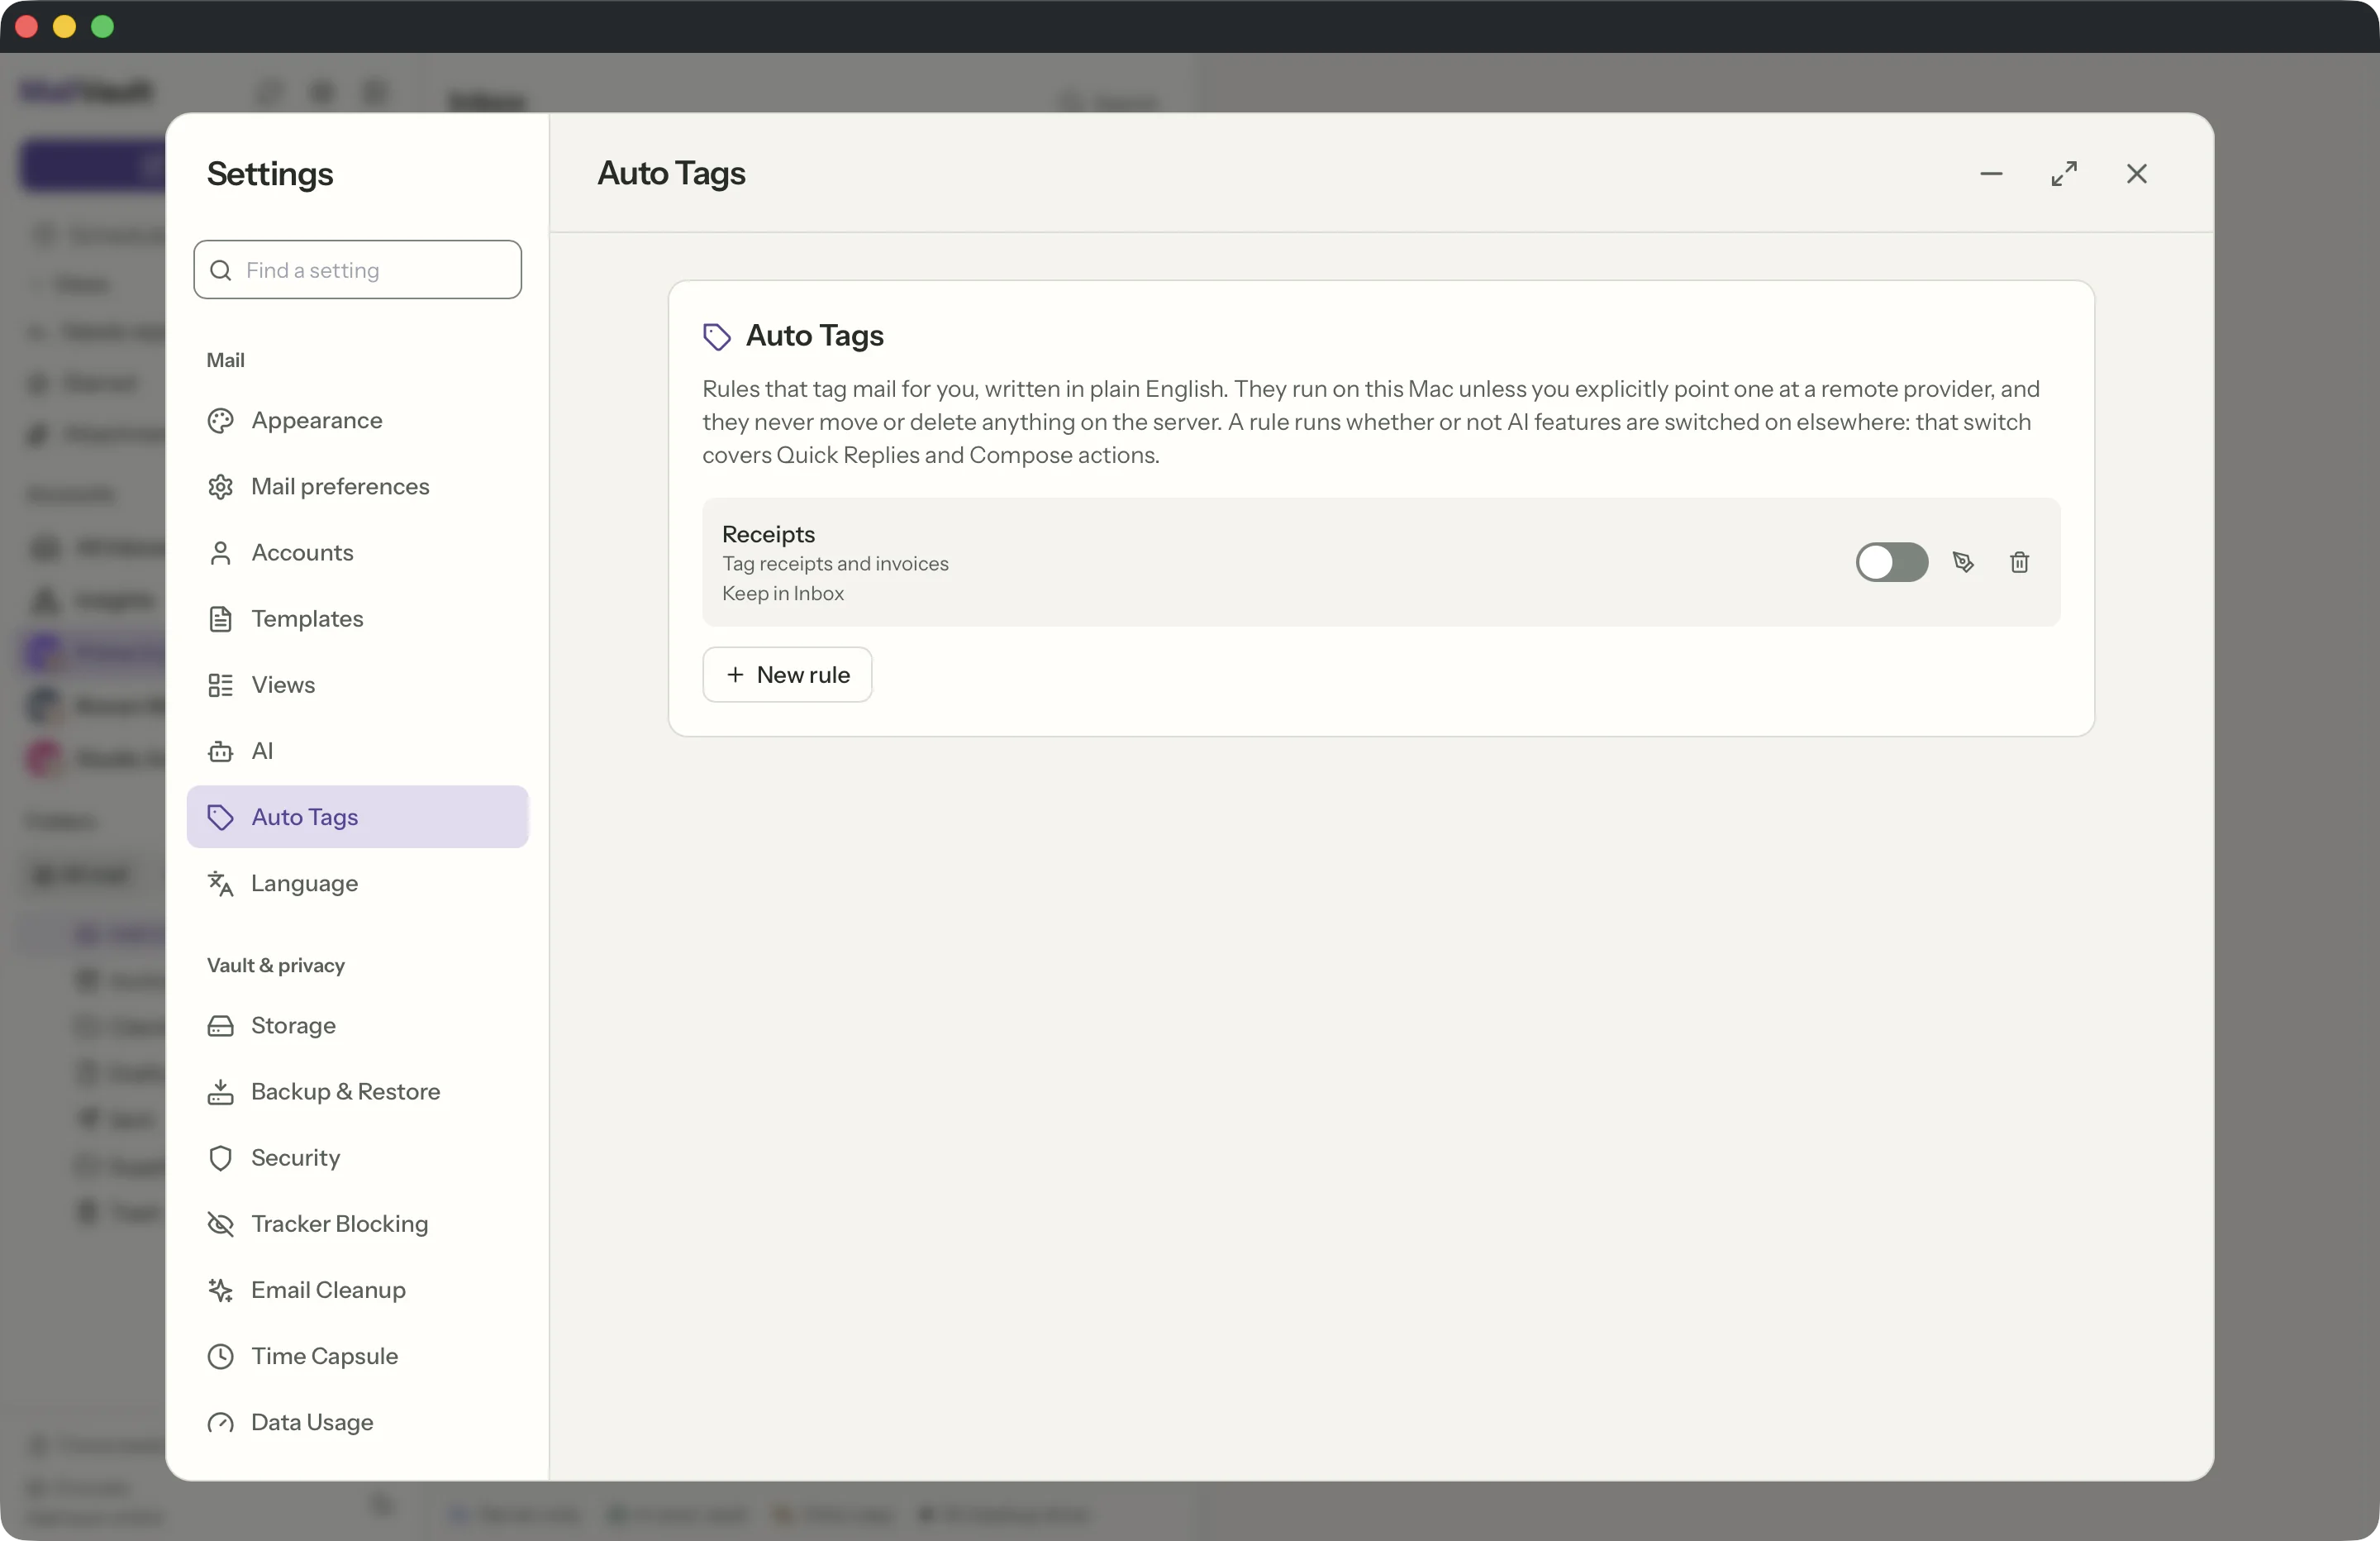Open Security settings
The image size is (2380, 1541).
(x=357, y=1157)
